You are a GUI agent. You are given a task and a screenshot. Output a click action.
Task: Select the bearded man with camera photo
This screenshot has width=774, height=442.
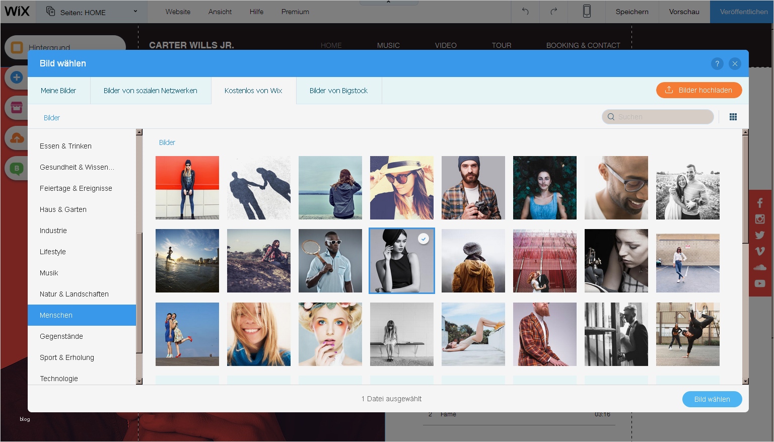(x=473, y=188)
